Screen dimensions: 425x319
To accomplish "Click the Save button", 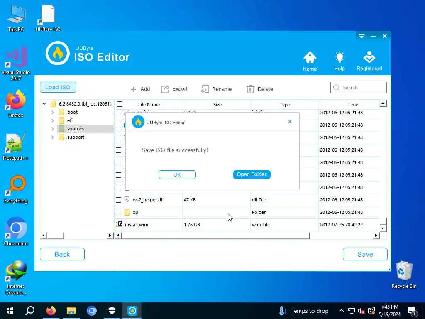I will (x=365, y=254).
